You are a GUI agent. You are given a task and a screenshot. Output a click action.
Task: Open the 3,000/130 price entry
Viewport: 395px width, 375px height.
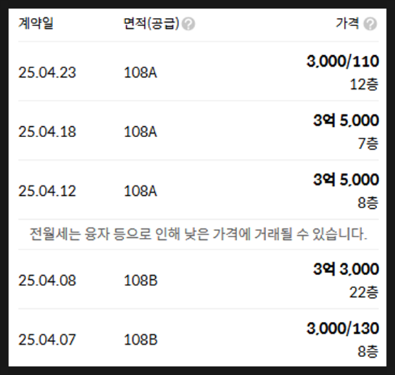pos(343,328)
